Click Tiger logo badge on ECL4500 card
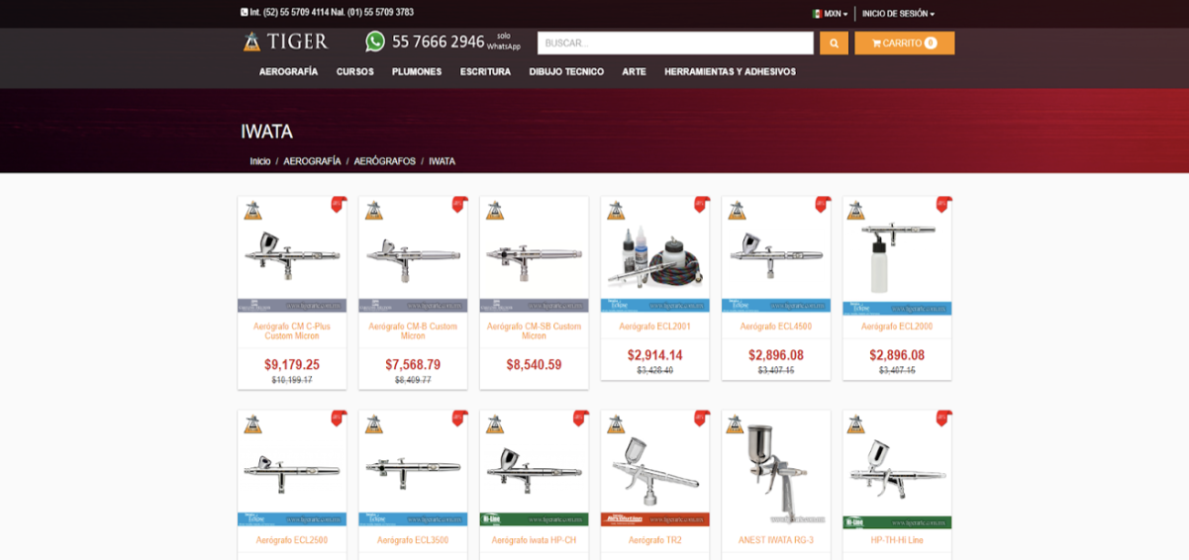The image size is (1189, 560). [x=737, y=210]
